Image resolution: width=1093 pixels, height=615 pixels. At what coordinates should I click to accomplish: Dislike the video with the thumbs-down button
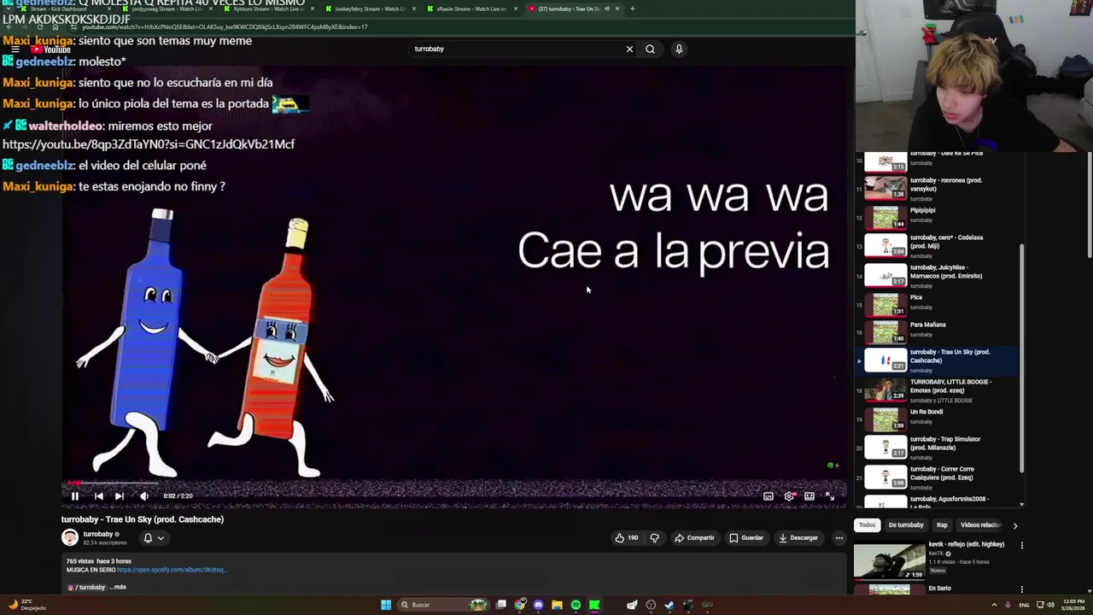(655, 538)
